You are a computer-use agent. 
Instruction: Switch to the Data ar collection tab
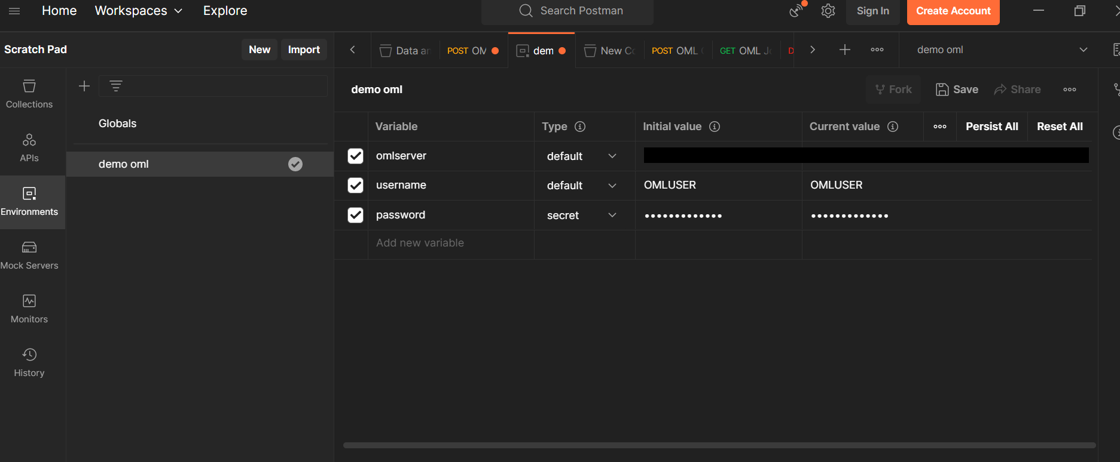405,51
